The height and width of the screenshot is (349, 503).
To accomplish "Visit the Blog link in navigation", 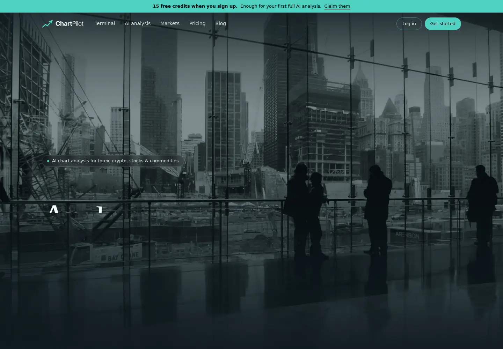I will point(220,23).
